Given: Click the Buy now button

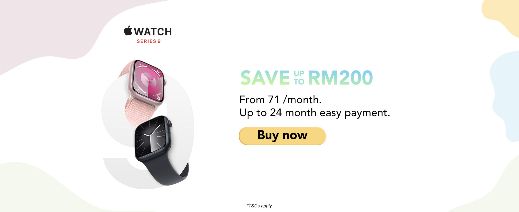Looking at the screenshot, I should (x=282, y=136).
